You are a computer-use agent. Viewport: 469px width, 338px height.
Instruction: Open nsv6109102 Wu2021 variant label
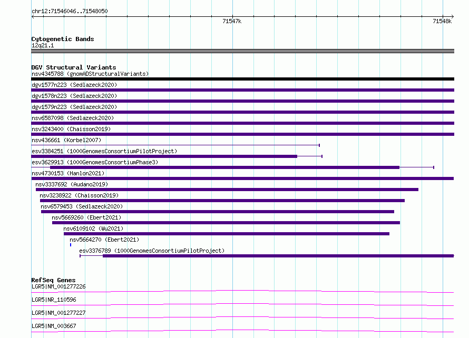pyautogui.click(x=93, y=228)
